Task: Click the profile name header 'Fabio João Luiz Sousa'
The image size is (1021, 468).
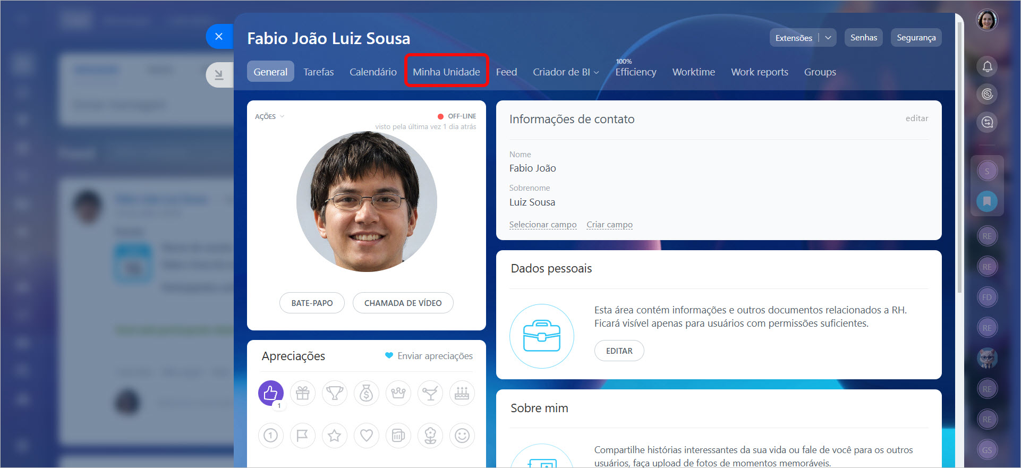Action: 329,38
